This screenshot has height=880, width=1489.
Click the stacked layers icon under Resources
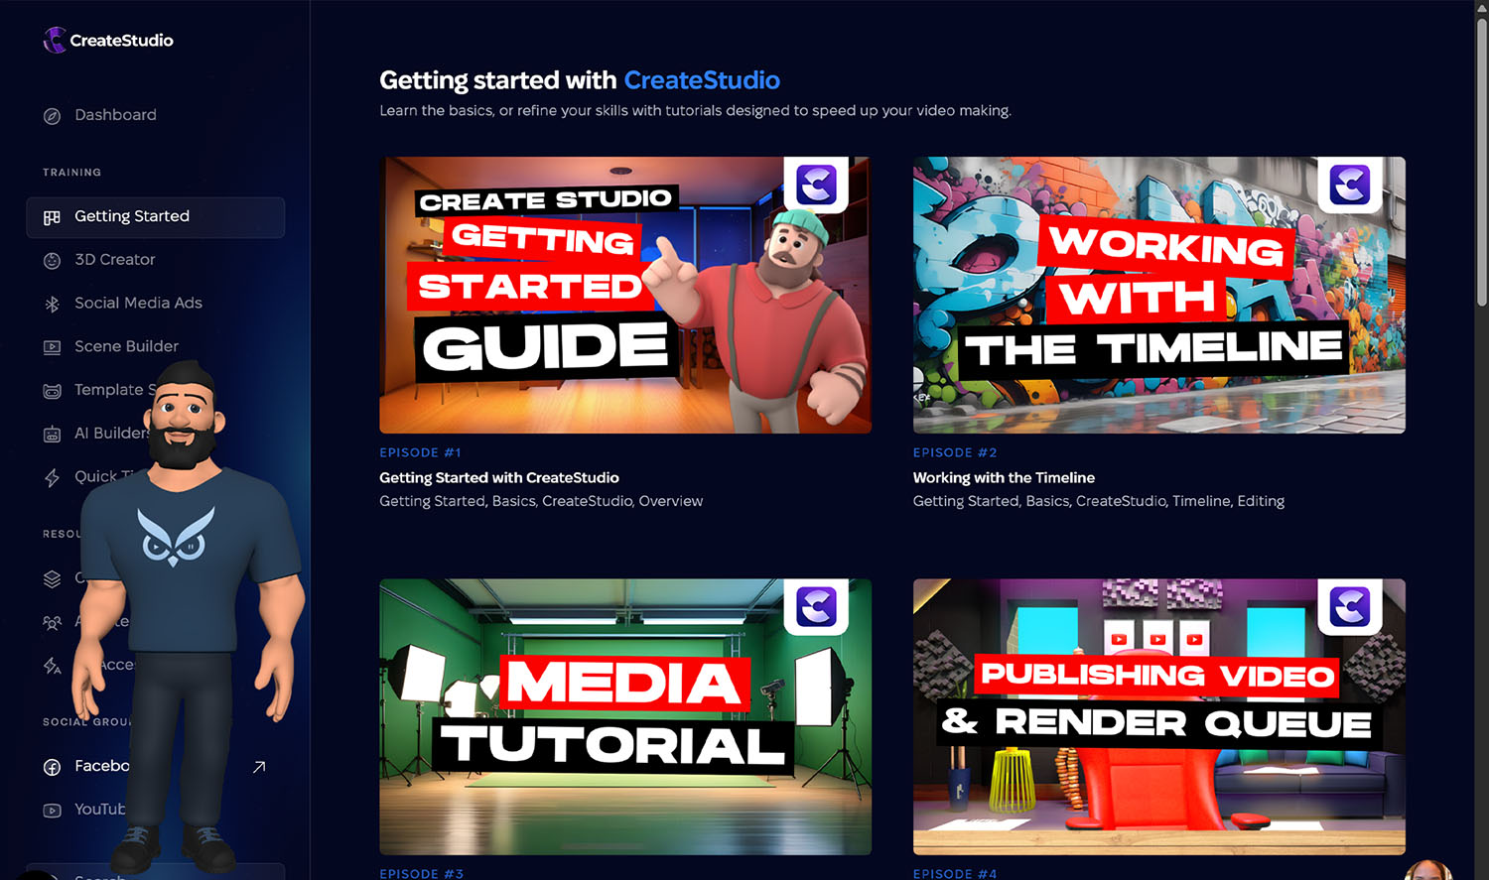coord(53,578)
